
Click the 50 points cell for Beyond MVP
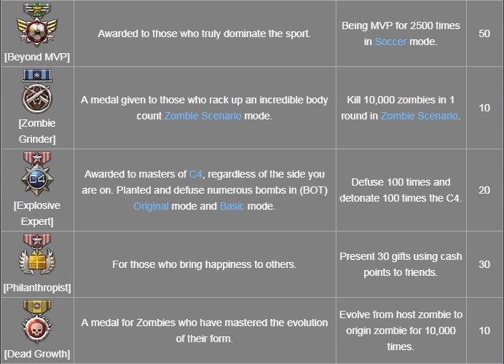click(484, 33)
